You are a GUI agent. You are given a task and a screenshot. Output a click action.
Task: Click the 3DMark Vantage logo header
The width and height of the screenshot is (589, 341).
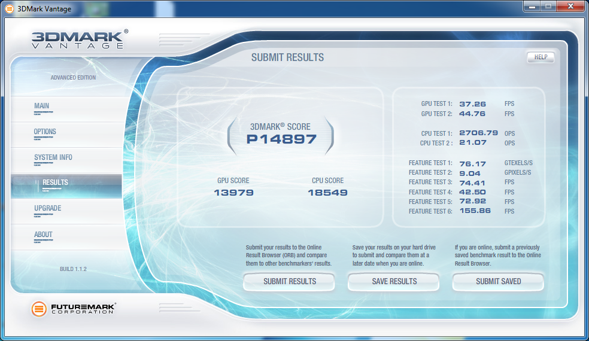(78, 39)
